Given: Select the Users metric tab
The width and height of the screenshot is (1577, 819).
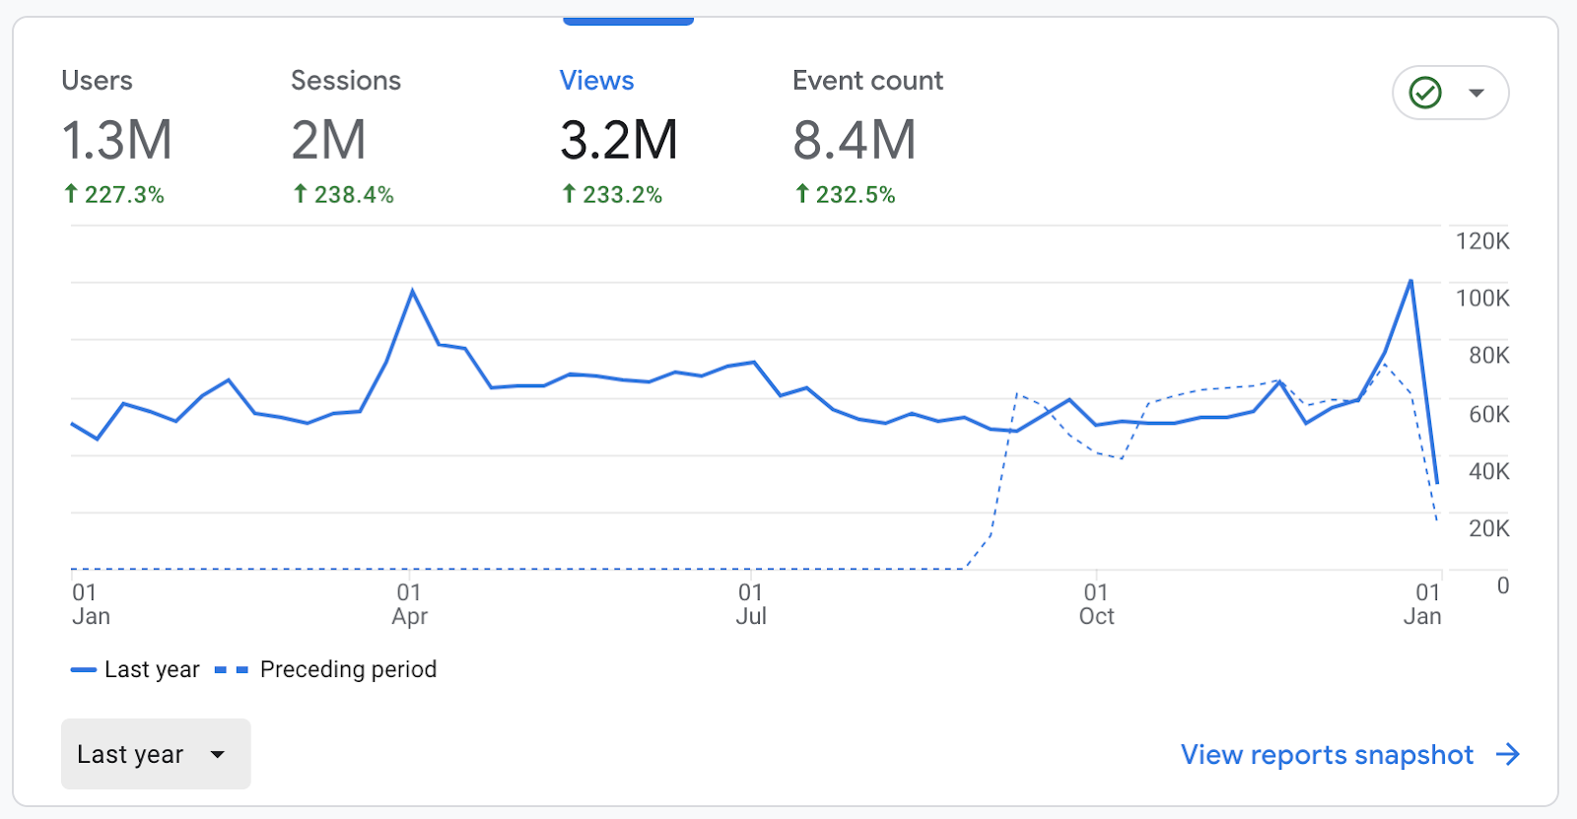Looking at the screenshot, I should pyautogui.click(x=97, y=81).
